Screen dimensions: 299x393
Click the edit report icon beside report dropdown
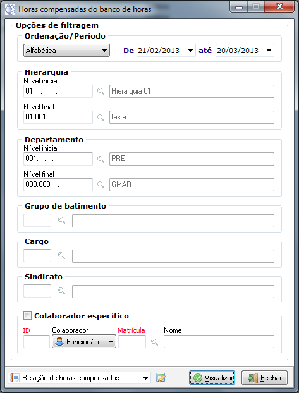tap(161, 378)
